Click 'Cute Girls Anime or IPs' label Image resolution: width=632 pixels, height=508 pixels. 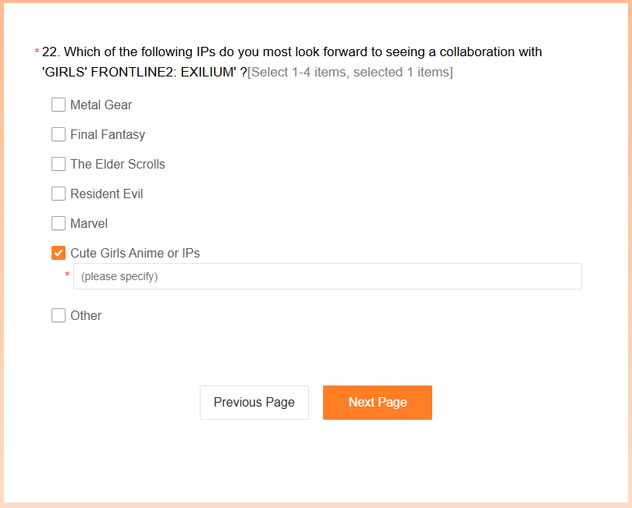[x=135, y=253]
